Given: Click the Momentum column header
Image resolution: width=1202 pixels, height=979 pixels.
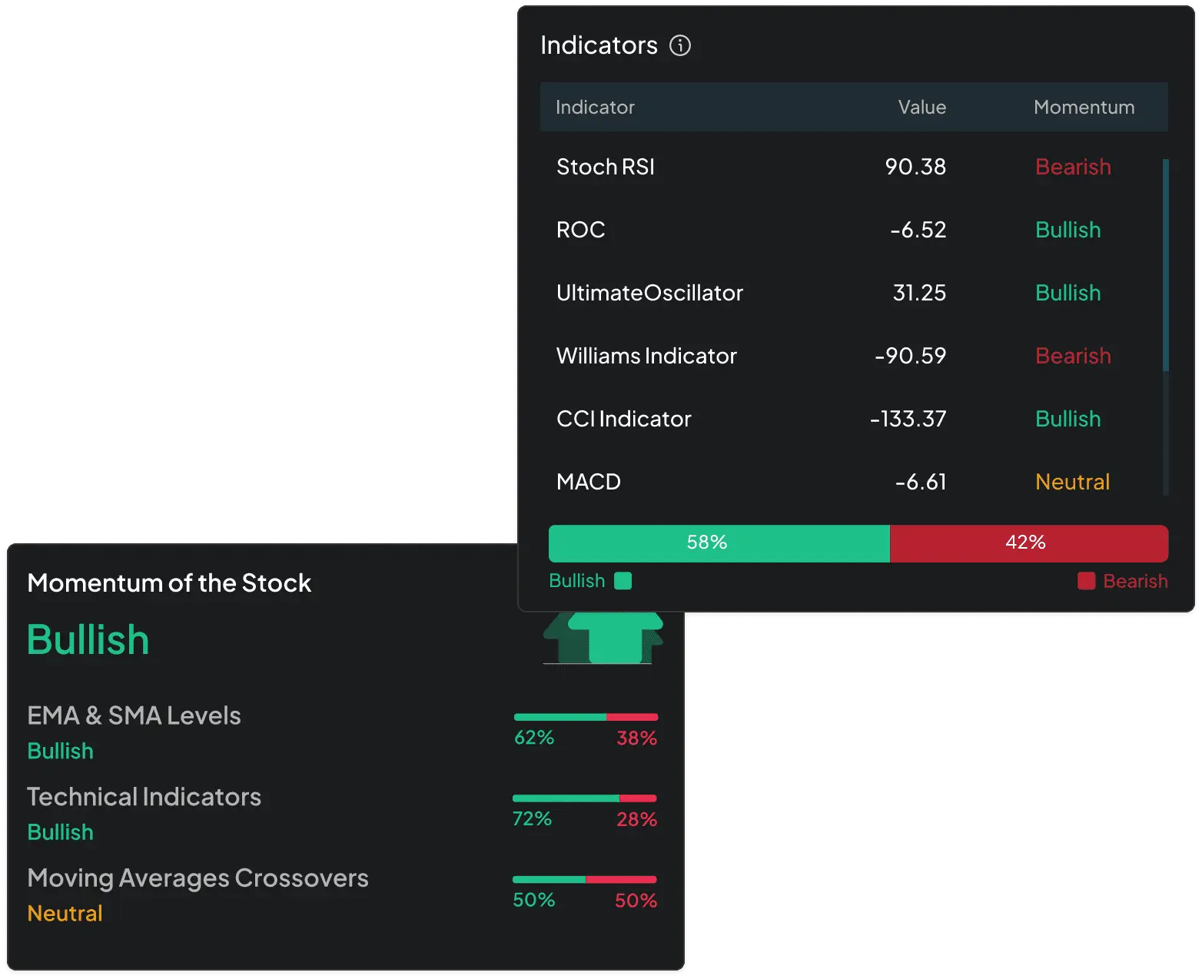Looking at the screenshot, I should pos(1084,107).
